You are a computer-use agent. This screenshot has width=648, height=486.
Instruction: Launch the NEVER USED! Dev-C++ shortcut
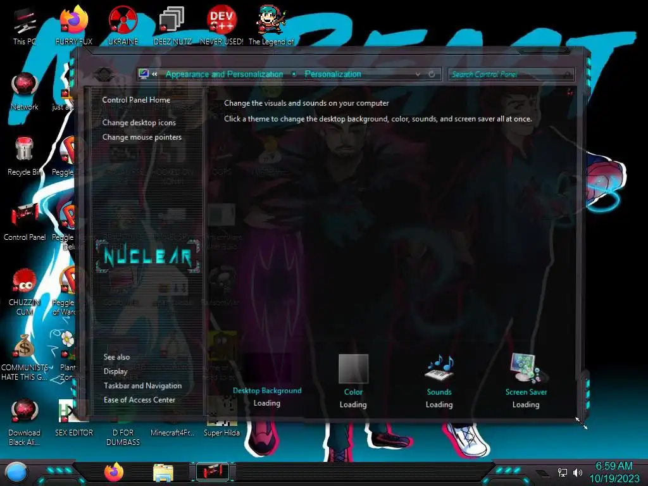click(221, 25)
